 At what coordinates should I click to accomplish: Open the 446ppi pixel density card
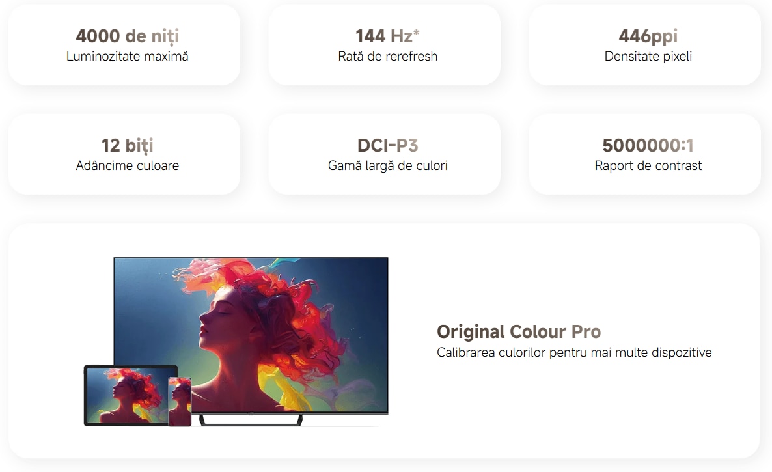[645, 45]
